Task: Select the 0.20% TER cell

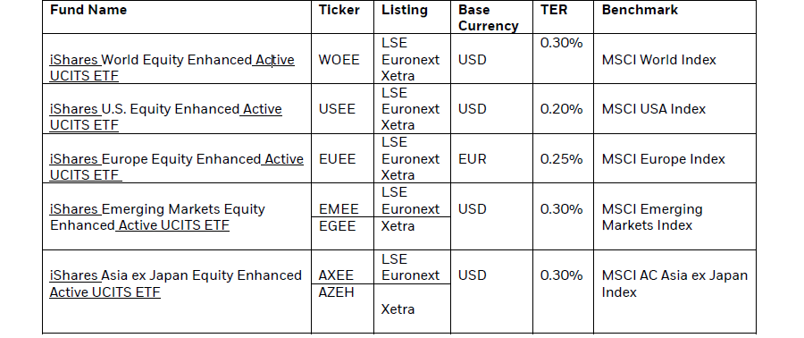Action: pyautogui.click(x=562, y=109)
